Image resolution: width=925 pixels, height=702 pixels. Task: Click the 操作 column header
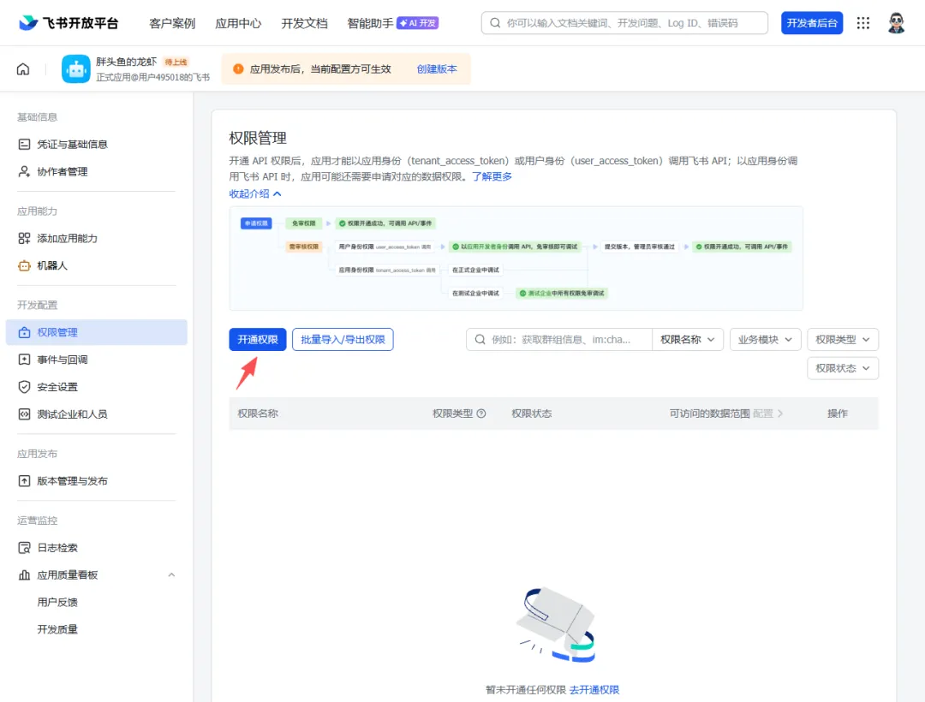coord(838,413)
